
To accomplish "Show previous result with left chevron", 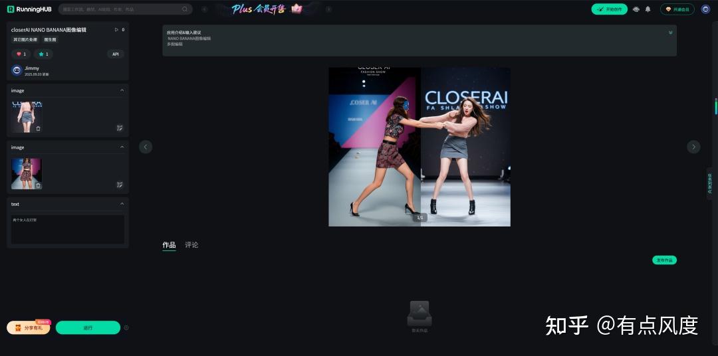I will [x=146, y=147].
